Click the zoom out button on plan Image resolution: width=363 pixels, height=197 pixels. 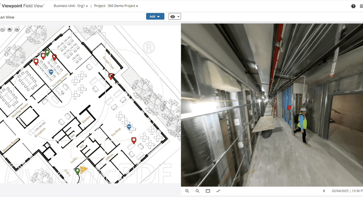(2, 29)
